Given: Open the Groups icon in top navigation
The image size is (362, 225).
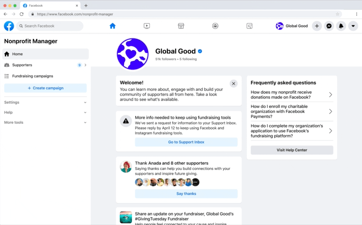Looking at the screenshot, I should tap(215, 26).
